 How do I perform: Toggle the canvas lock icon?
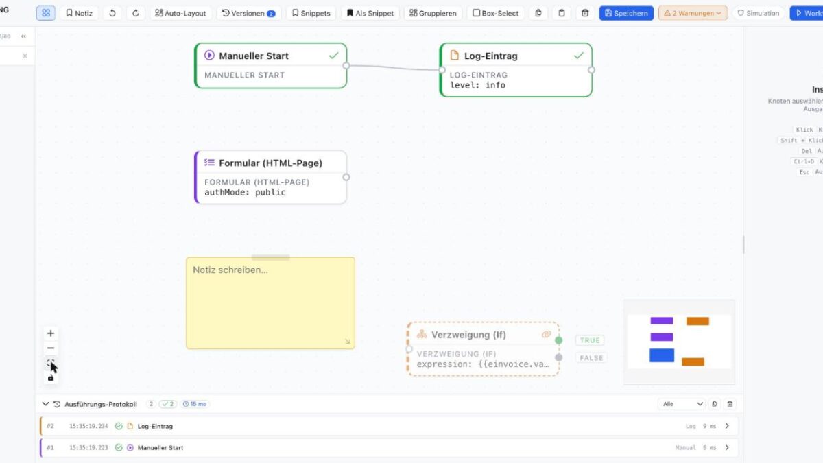point(51,378)
